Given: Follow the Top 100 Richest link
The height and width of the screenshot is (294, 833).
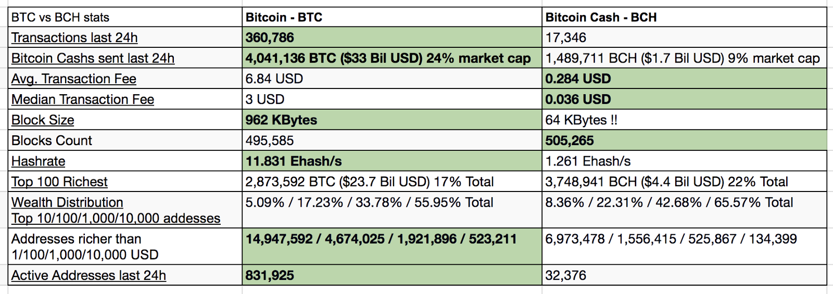Looking at the screenshot, I should tap(59, 182).
